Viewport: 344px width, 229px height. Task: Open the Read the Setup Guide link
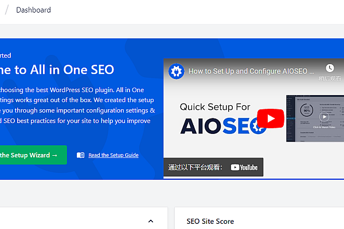coord(113,155)
